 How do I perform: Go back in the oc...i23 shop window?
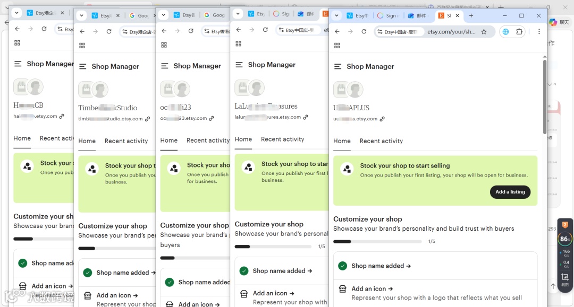164,31
